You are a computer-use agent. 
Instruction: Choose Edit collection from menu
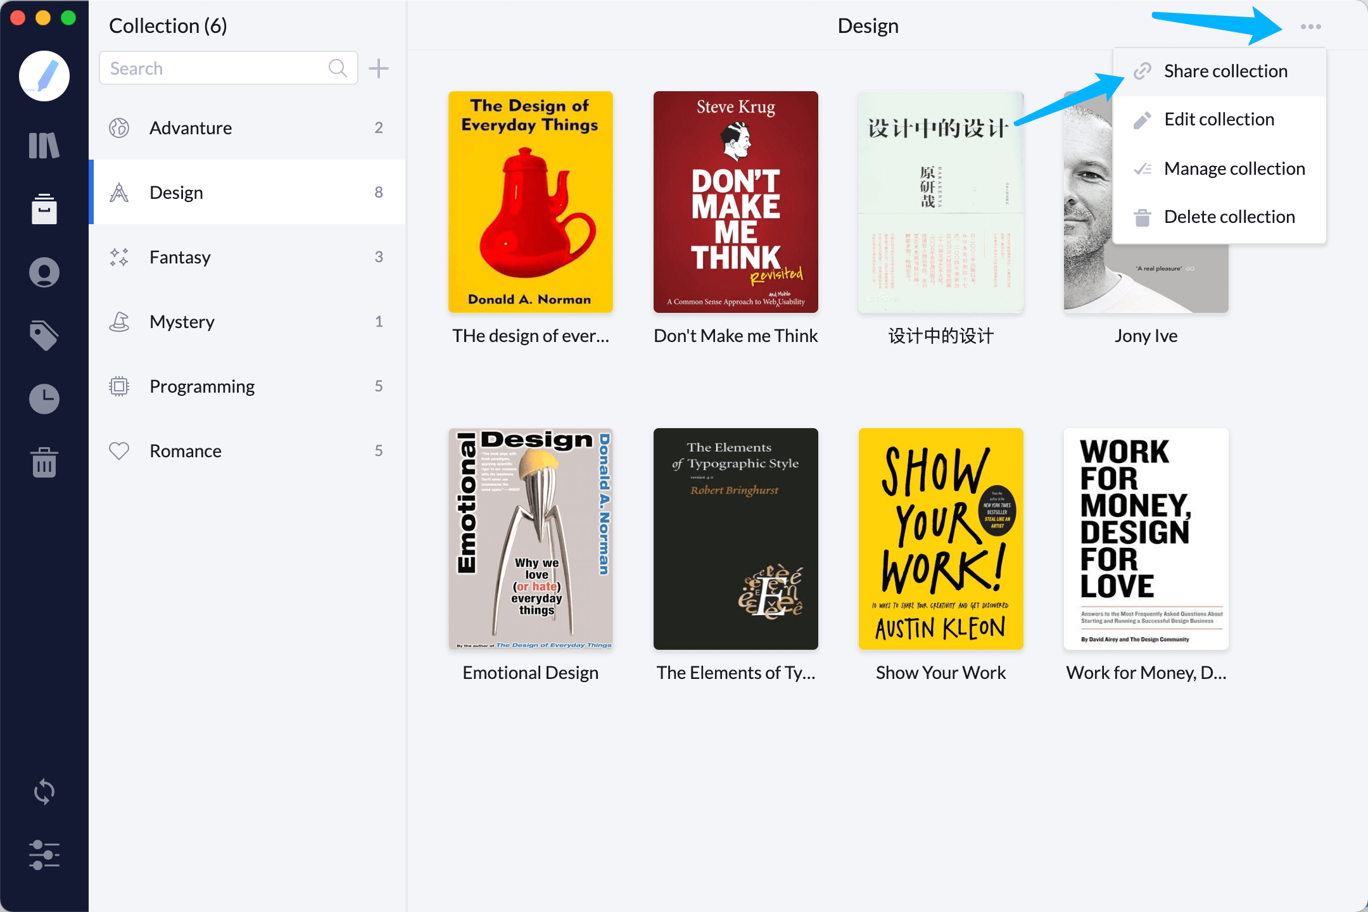click(1219, 120)
